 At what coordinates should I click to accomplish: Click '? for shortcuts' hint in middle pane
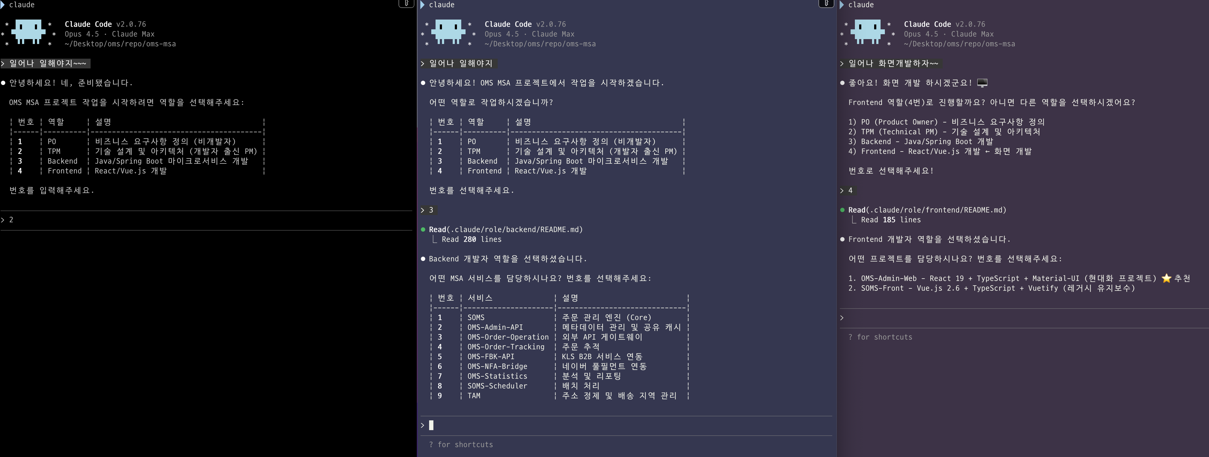coord(460,445)
